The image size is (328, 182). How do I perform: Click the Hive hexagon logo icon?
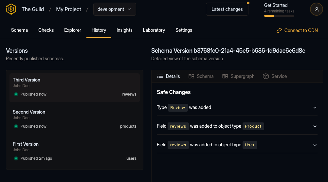point(11,9)
